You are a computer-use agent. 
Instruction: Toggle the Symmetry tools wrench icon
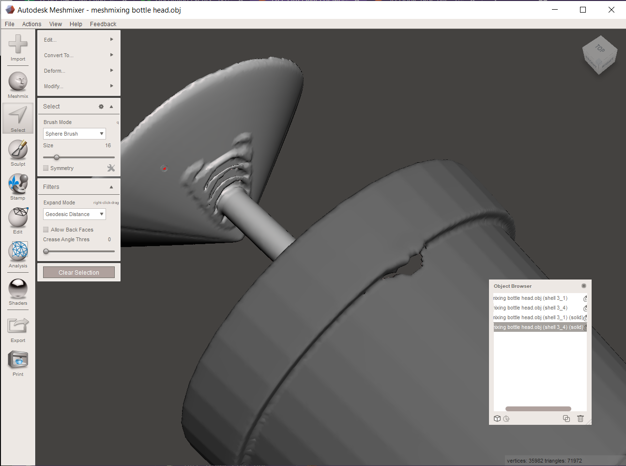[x=111, y=168]
